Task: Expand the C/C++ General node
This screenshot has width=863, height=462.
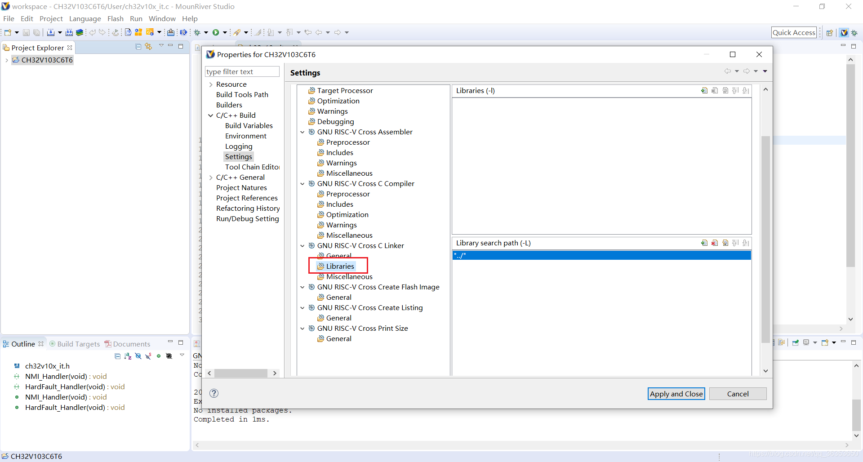Action: [210, 178]
